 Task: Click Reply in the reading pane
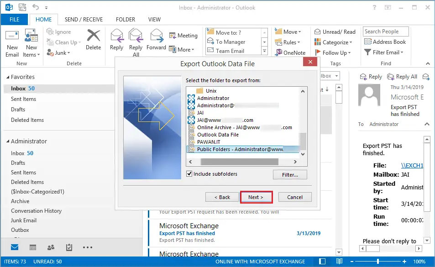[371, 77]
